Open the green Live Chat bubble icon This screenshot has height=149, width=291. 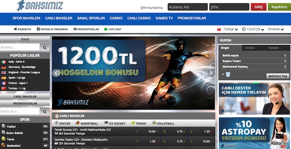pos(106,29)
